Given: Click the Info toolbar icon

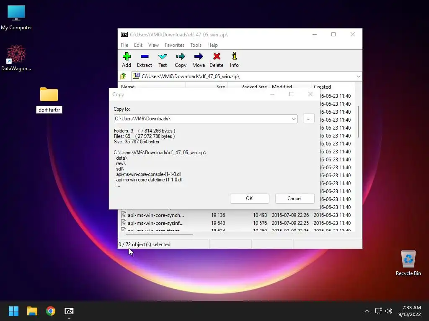Looking at the screenshot, I should 234,60.
